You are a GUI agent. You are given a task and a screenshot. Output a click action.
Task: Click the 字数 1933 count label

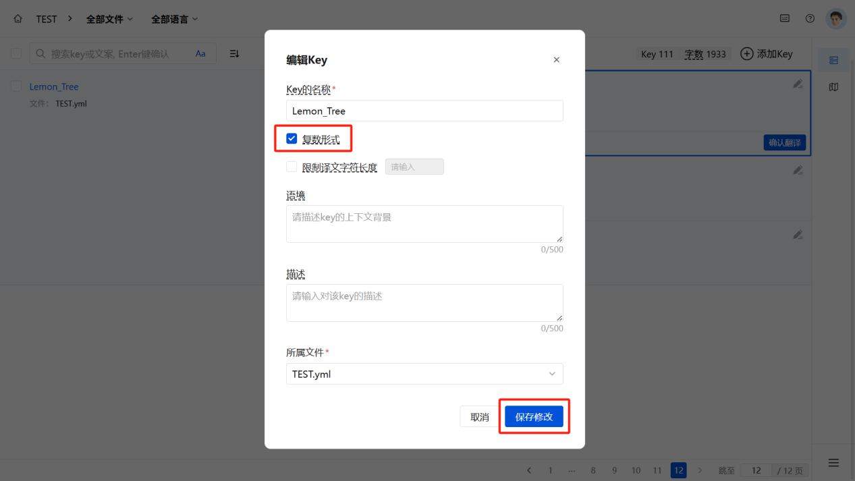click(705, 54)
